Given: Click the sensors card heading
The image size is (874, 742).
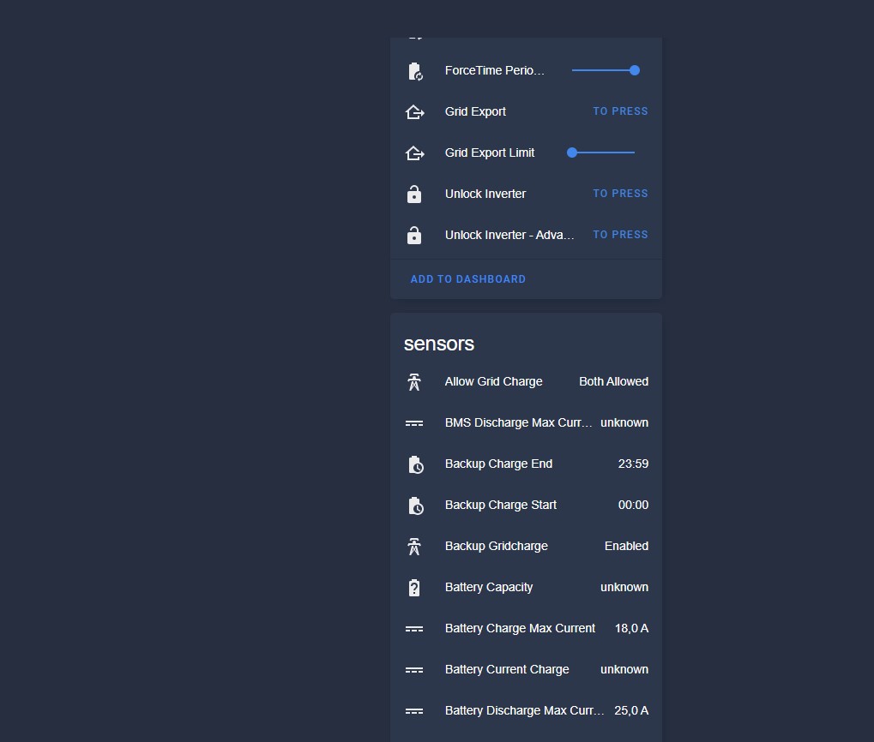Looking at the screenshot, I should pos(438,344).
